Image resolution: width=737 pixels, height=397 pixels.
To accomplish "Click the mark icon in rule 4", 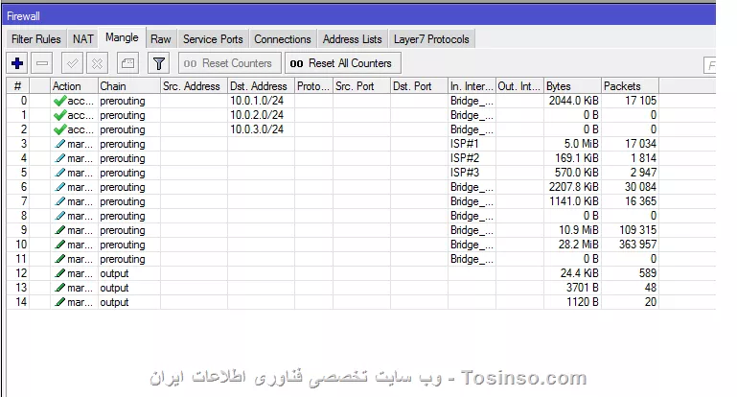I will coord(59,158).
